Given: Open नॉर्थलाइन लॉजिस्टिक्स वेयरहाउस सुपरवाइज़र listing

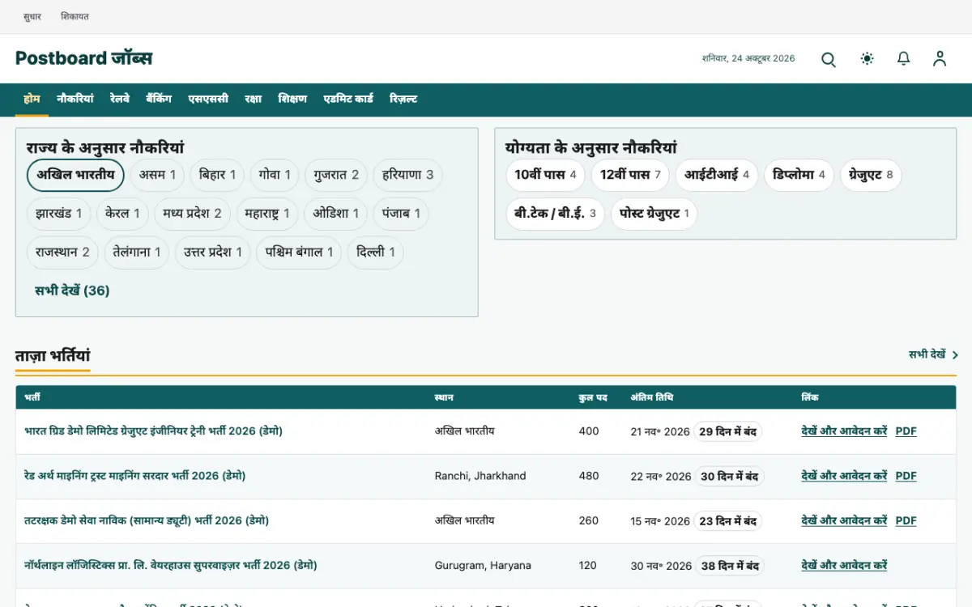Looking at the screenshot, I should tap(170, 566).
